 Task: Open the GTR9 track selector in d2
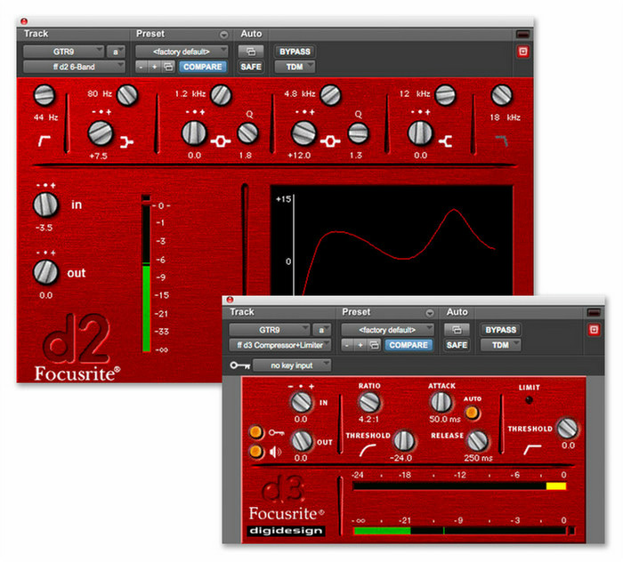[x=63, y=52]
